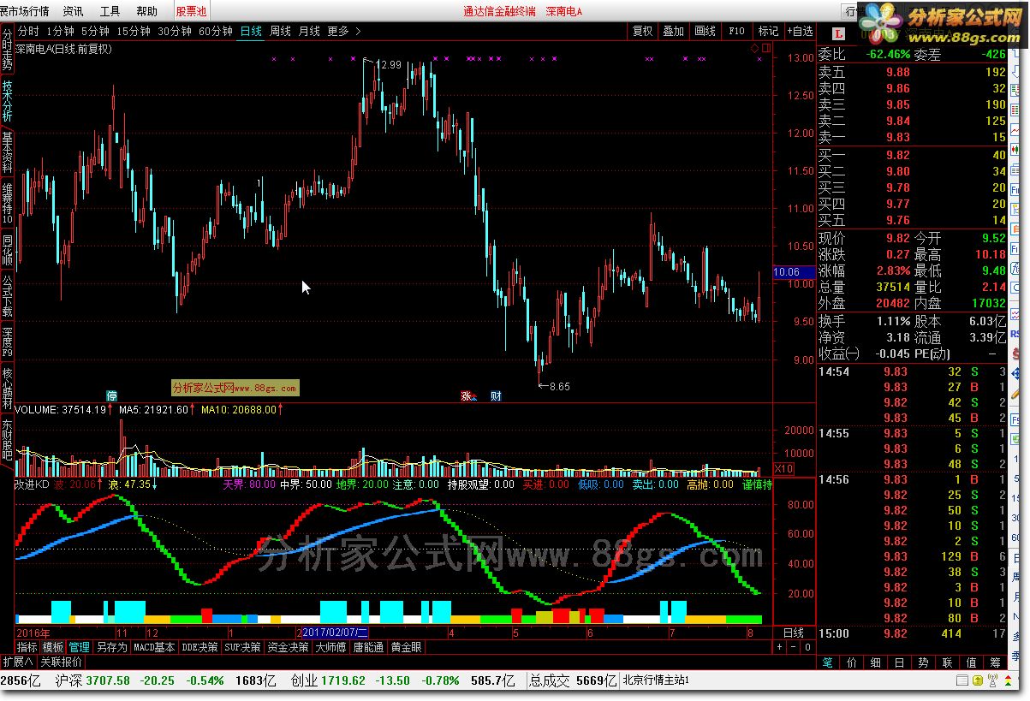Switch to the 1分钟 period tab
Viewport: 1030px width, 701px height.
[60, 31]
